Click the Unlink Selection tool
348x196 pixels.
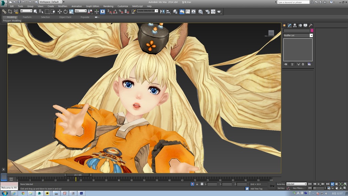click(x=10, y=11)
